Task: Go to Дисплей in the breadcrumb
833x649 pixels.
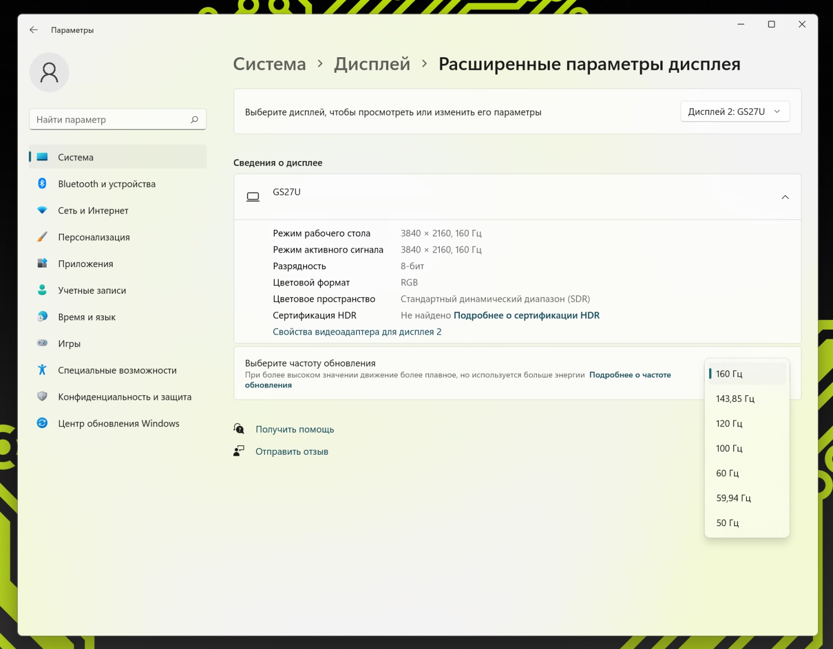Action: pyautogui.click(x=372, y=64)
